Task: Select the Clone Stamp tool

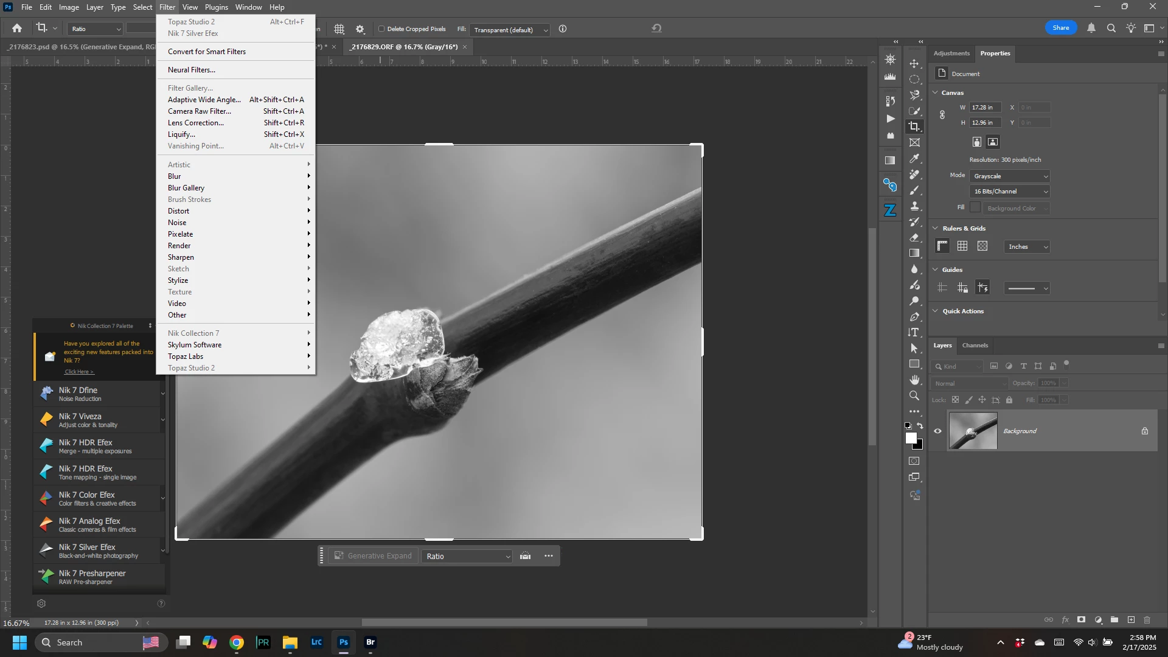Action: click(914, 206)
